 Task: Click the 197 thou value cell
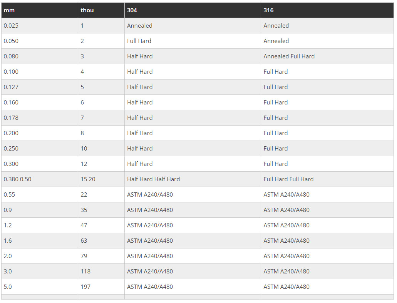(85, 287)
